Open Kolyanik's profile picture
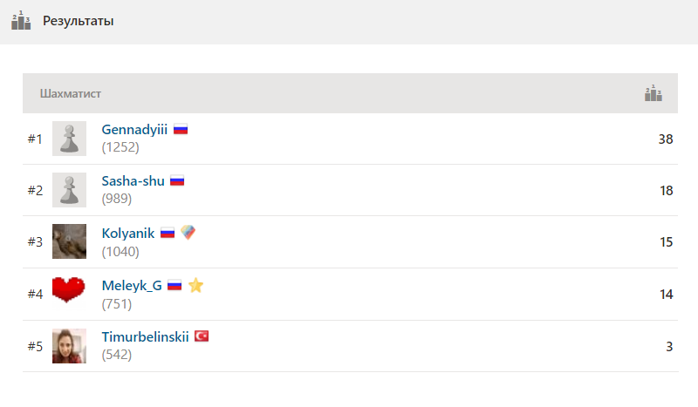The width and height of the screenshot is (698, 407). coord(69,241)
